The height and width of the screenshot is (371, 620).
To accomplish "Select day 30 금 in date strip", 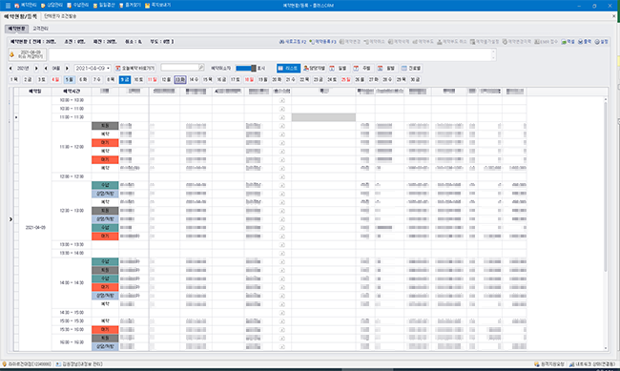I will (x=415, y=80).
